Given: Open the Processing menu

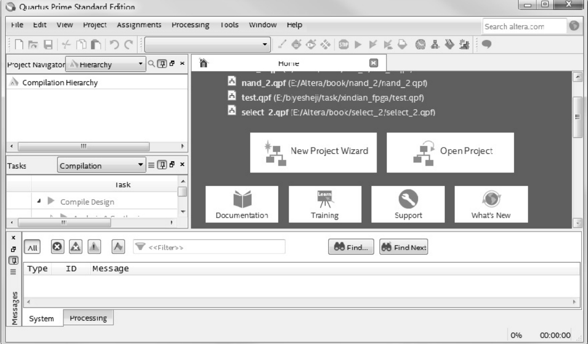Looking at the screenshot, I should coord(191,24).
